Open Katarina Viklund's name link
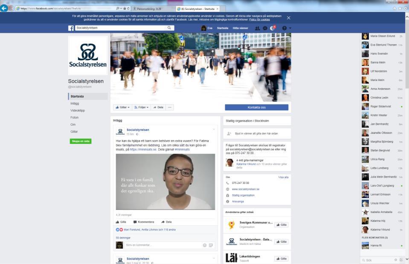This screenshot has height=264, width=409. point(246,164)
